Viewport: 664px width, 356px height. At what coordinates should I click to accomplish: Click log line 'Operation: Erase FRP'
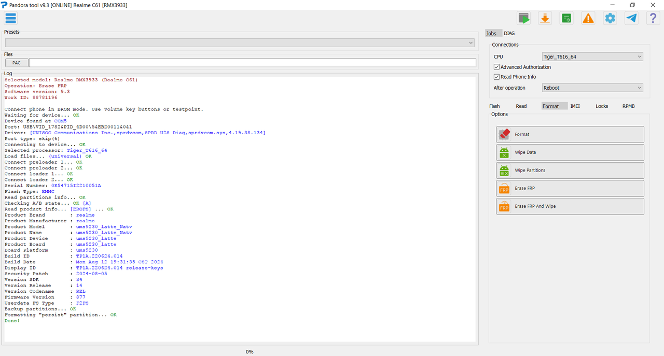pyautogui.click(x=35, y=86)
